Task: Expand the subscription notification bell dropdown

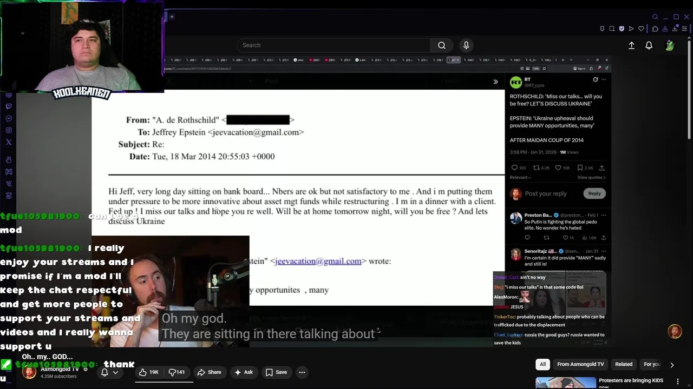Action: (109, 372)
